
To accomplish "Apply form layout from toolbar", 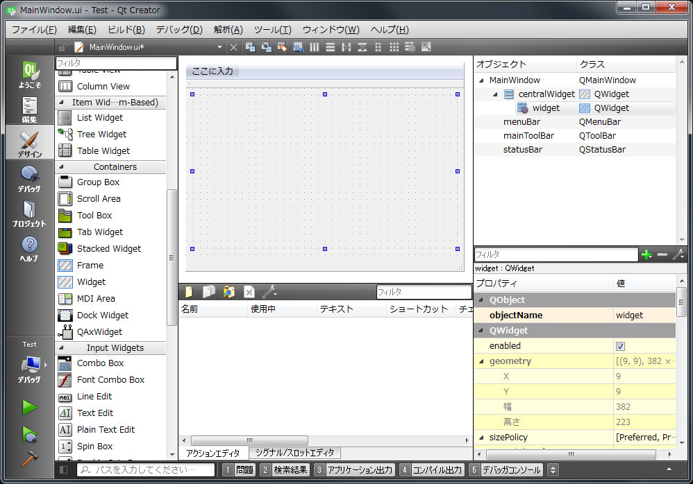I will pos(378,46).
